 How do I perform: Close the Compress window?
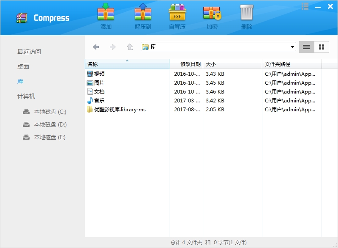330,6
